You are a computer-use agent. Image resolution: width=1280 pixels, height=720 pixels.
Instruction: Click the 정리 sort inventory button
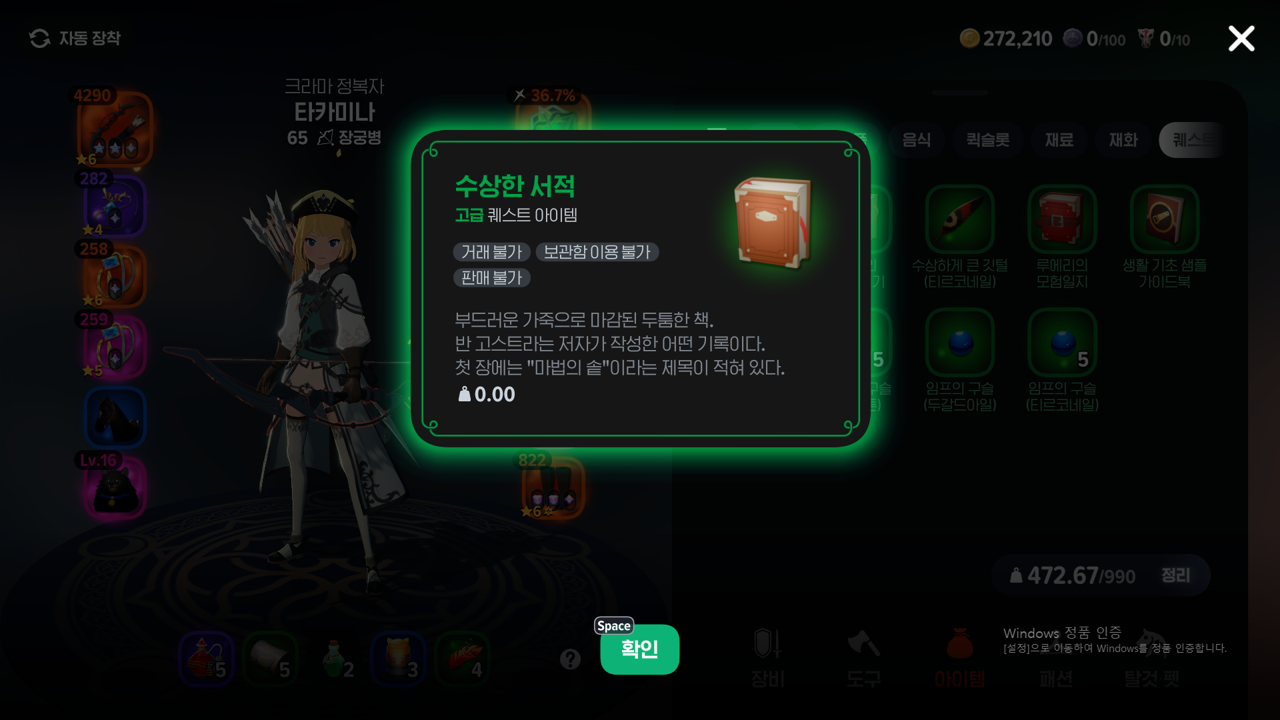(x=1175, y=575)
